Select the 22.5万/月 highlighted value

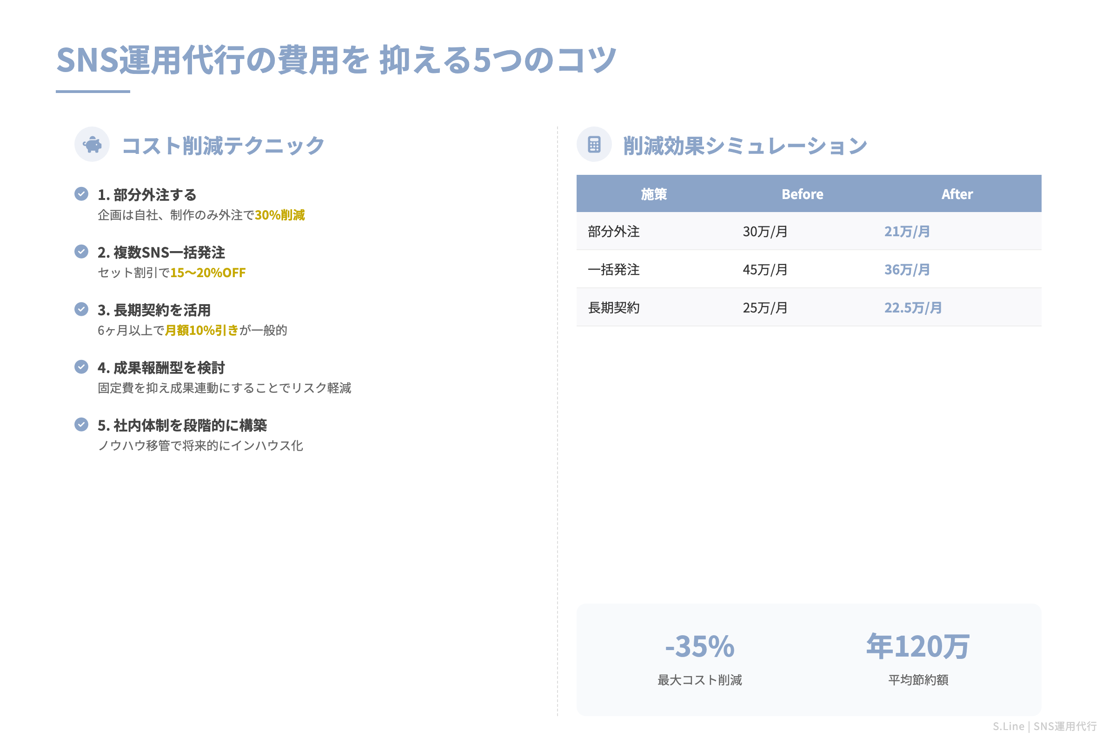(912, 307)
